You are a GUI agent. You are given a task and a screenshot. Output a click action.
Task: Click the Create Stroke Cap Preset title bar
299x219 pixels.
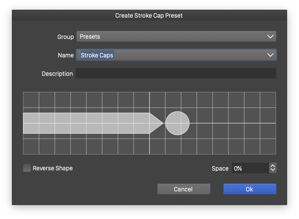click(x=149, y=16)
